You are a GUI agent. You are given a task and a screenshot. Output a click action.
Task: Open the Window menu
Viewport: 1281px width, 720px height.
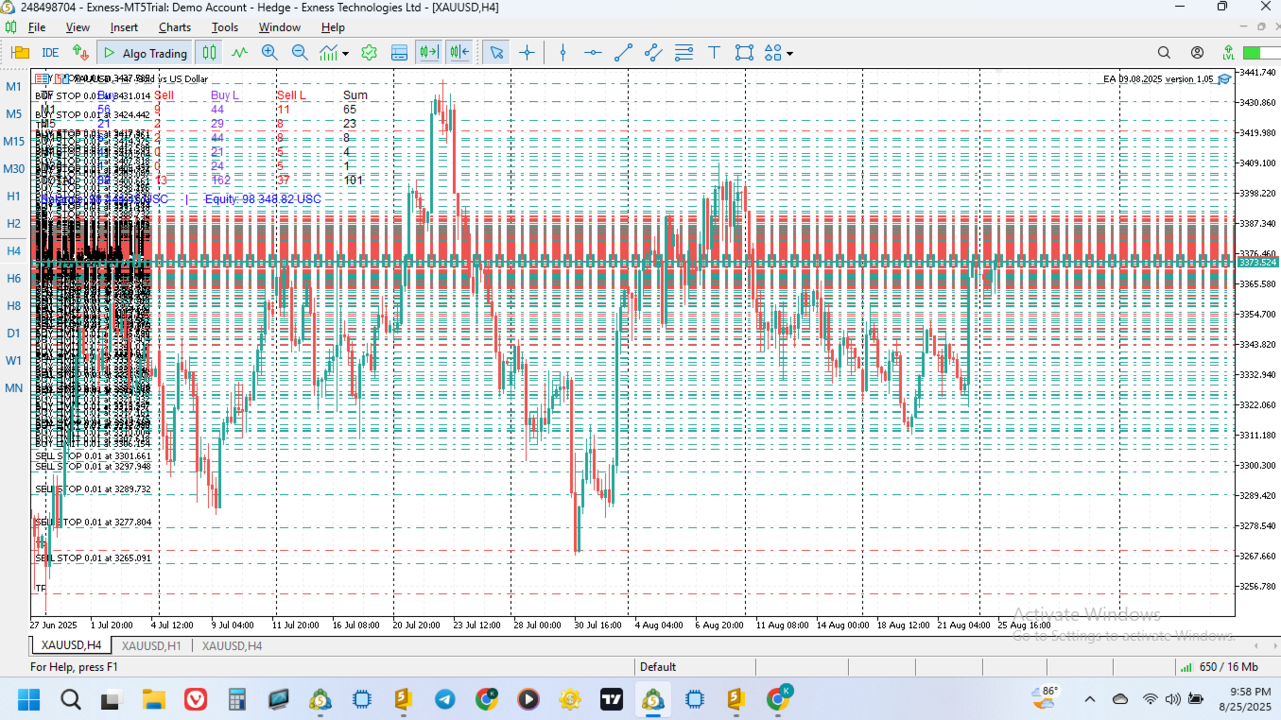[280, 27]
